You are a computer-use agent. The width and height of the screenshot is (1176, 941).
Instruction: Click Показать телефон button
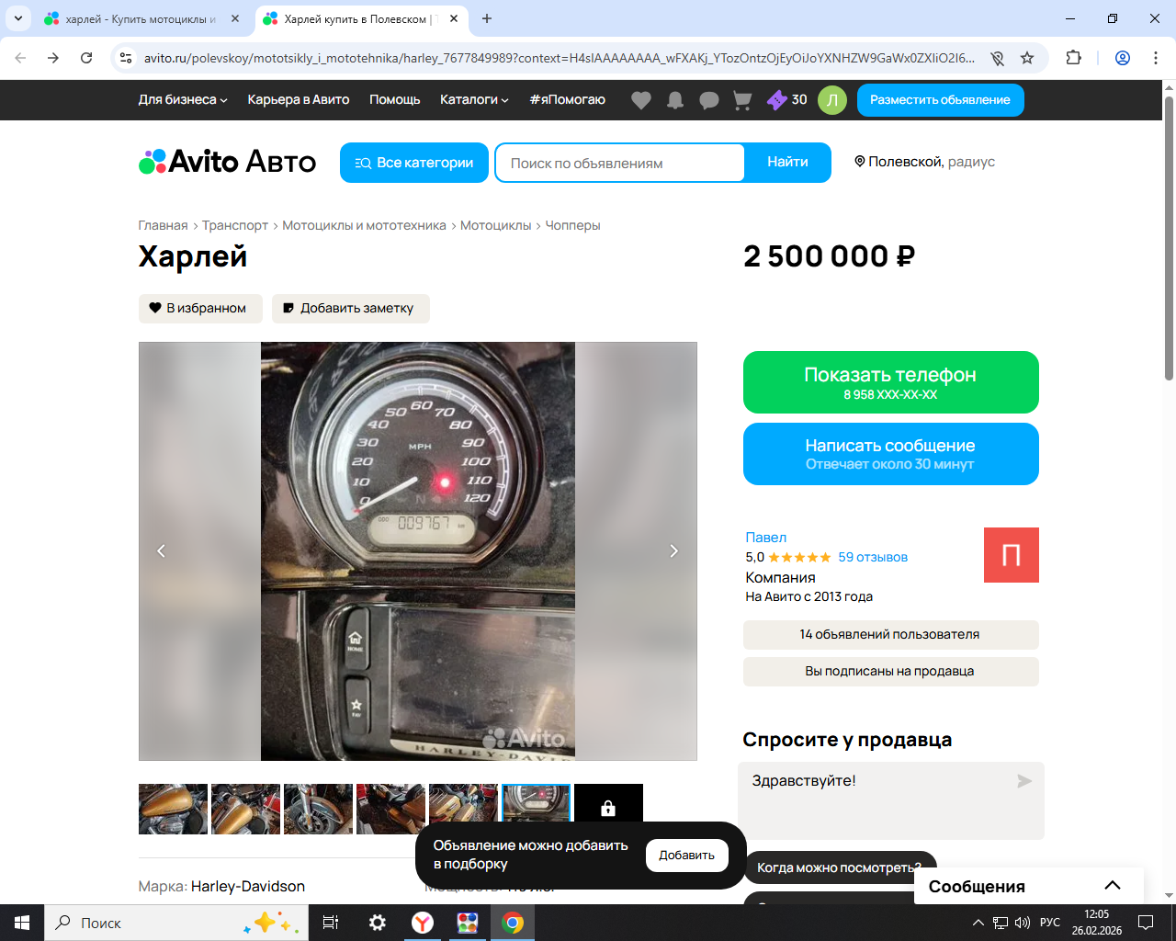891,382
